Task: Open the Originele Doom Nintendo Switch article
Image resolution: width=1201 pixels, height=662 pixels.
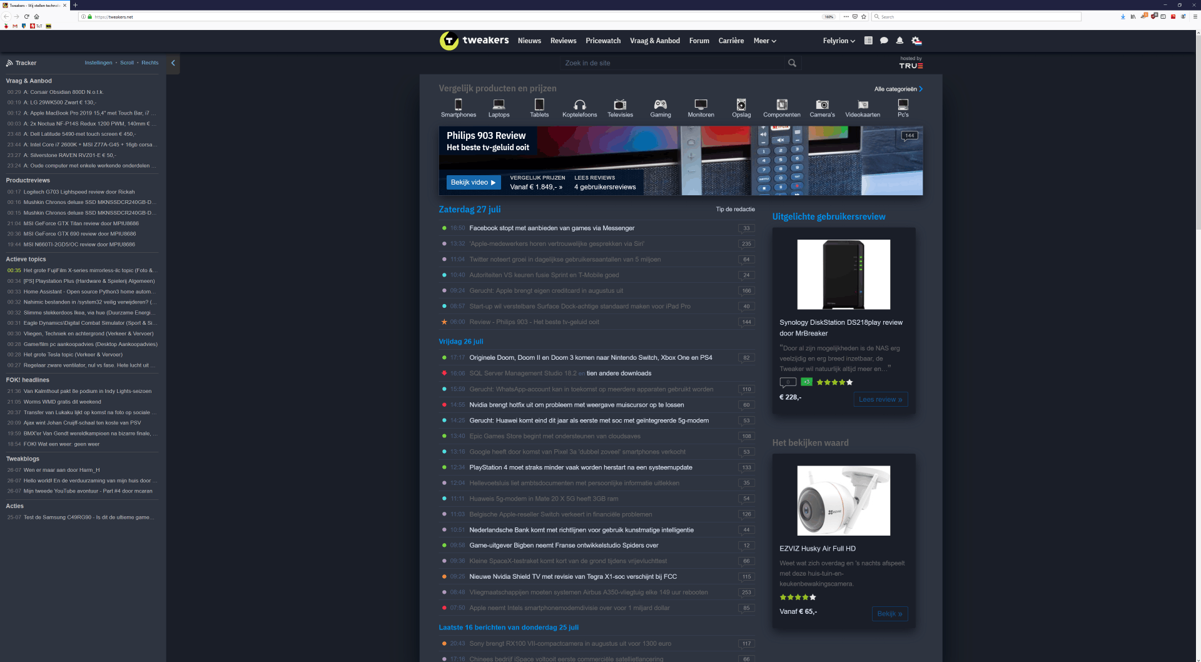Action: 590,358
